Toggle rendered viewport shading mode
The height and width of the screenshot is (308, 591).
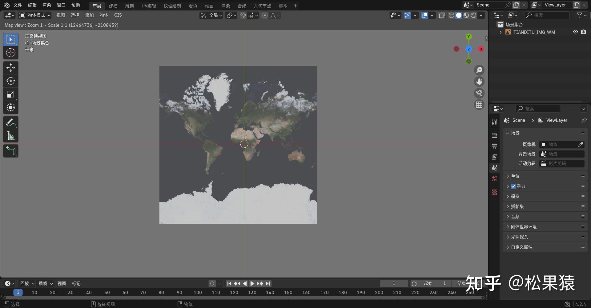point(473,15)
